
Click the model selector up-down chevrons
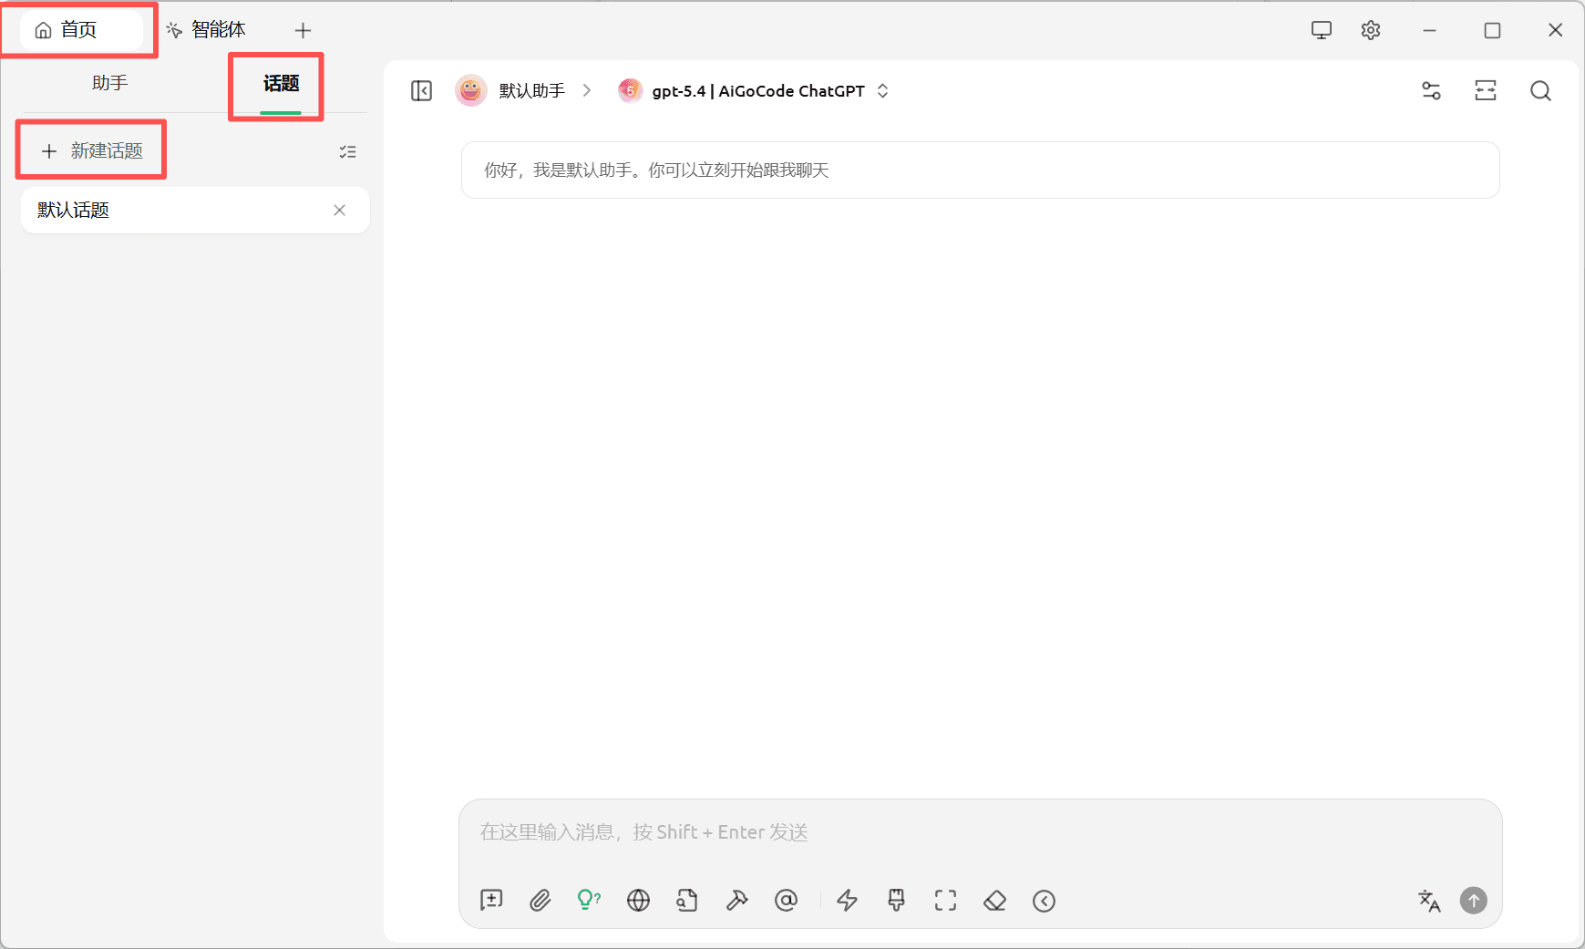(x=882, y=90)
